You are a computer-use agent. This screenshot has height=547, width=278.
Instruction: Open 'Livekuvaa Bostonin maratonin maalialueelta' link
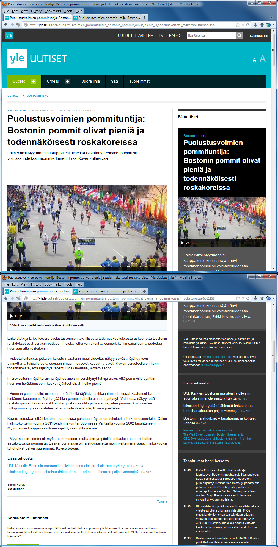click(212, 443)
